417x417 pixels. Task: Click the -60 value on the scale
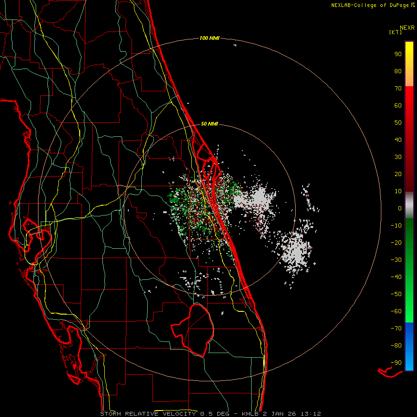click(396, 311)
